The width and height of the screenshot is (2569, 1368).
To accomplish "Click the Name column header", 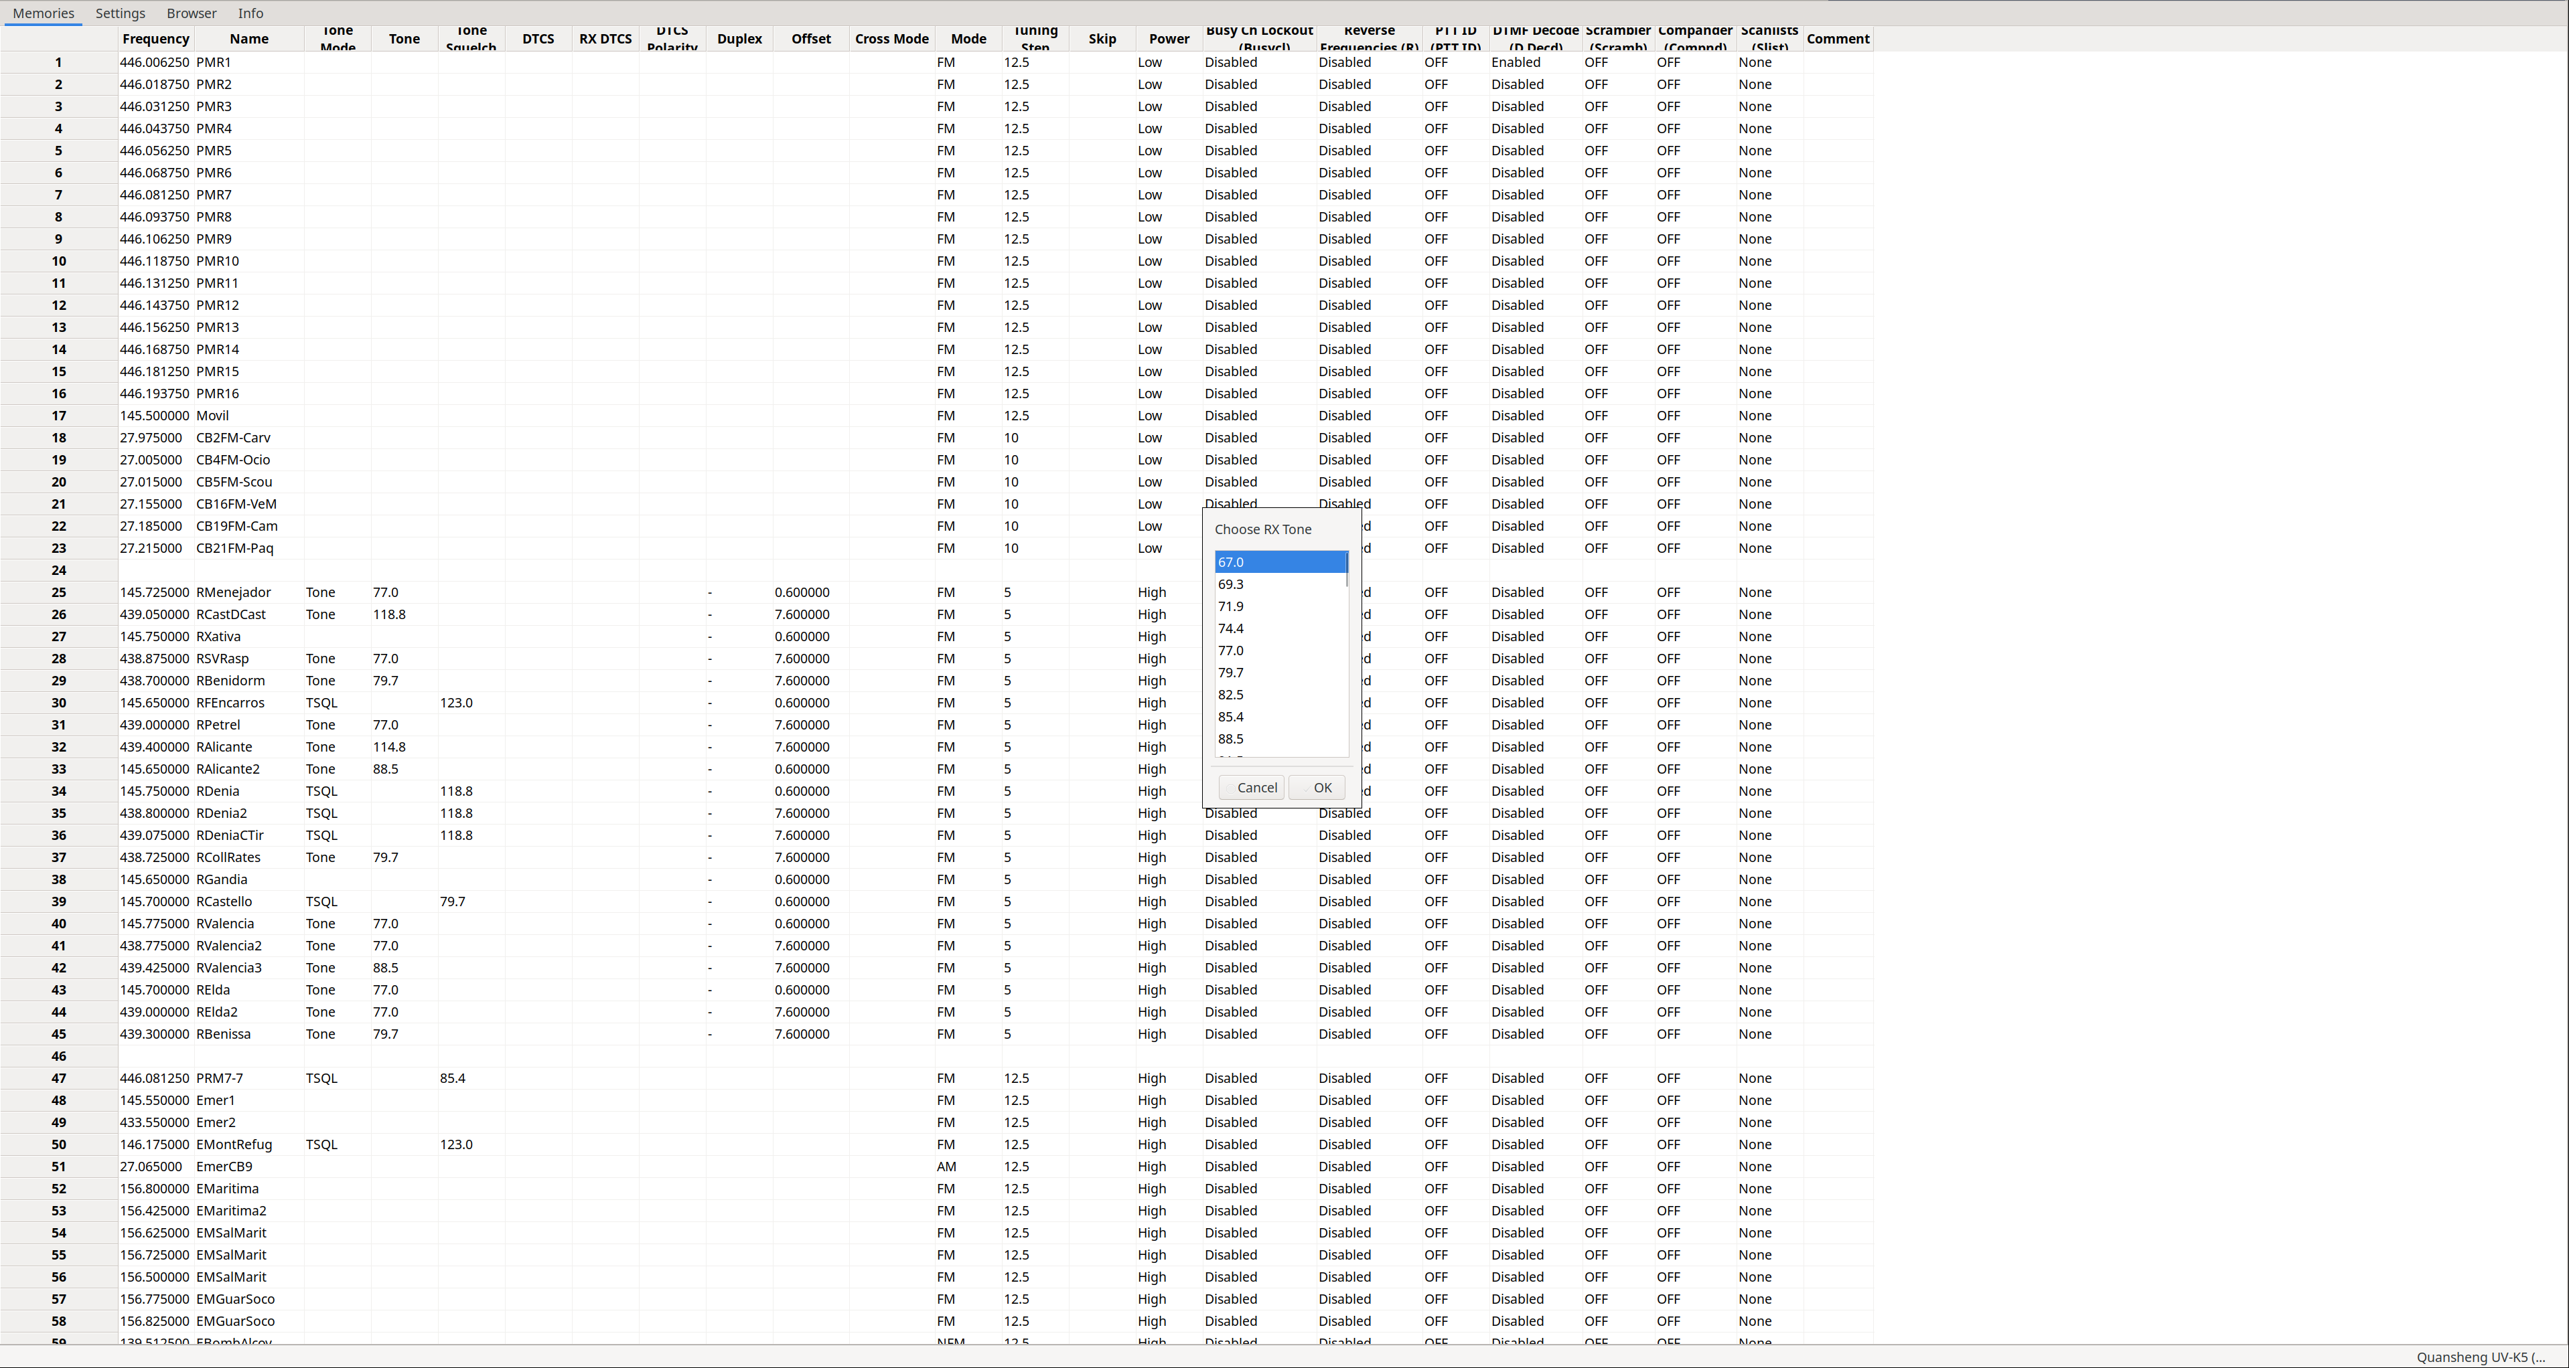I will click(248, 39).
